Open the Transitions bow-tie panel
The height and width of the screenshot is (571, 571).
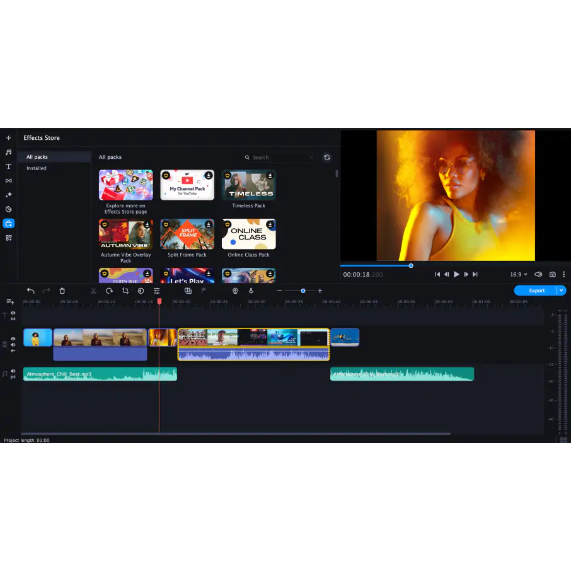click(x=8, y=181)
